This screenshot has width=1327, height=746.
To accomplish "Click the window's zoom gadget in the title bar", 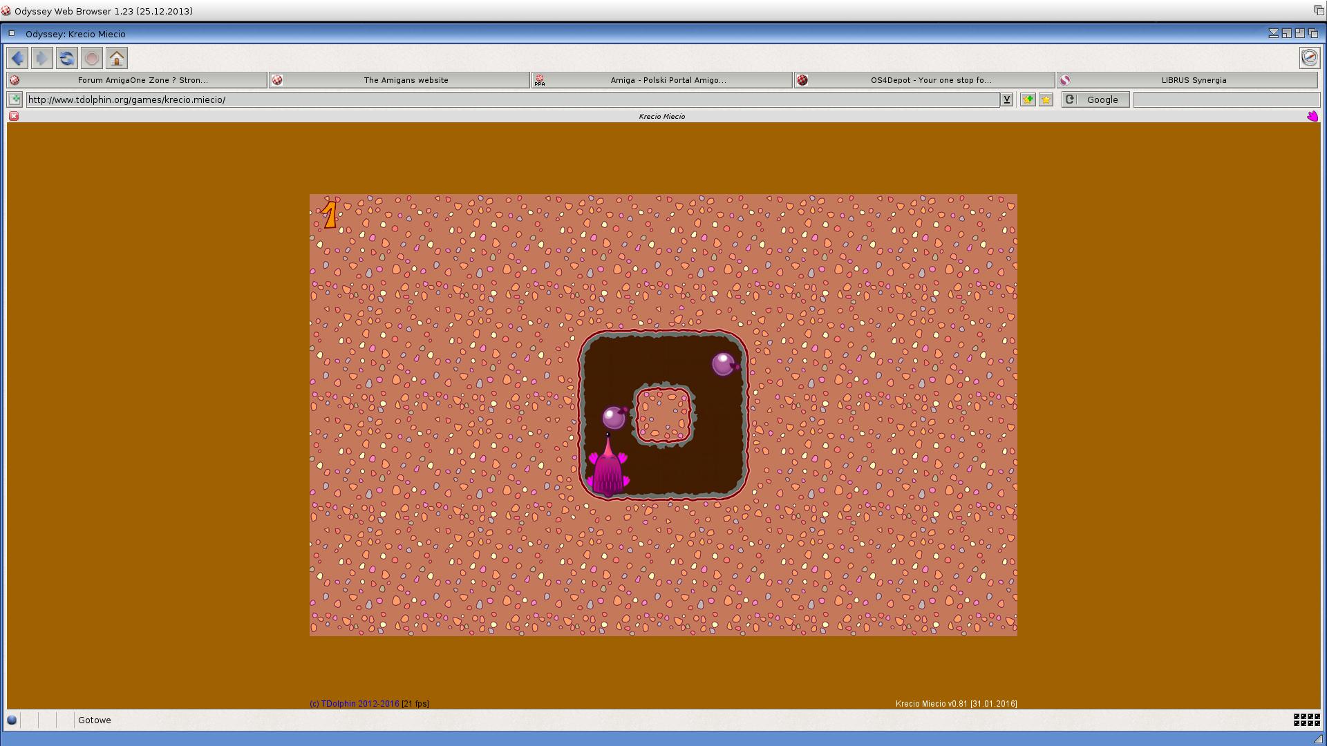I will pos(1299,33).
